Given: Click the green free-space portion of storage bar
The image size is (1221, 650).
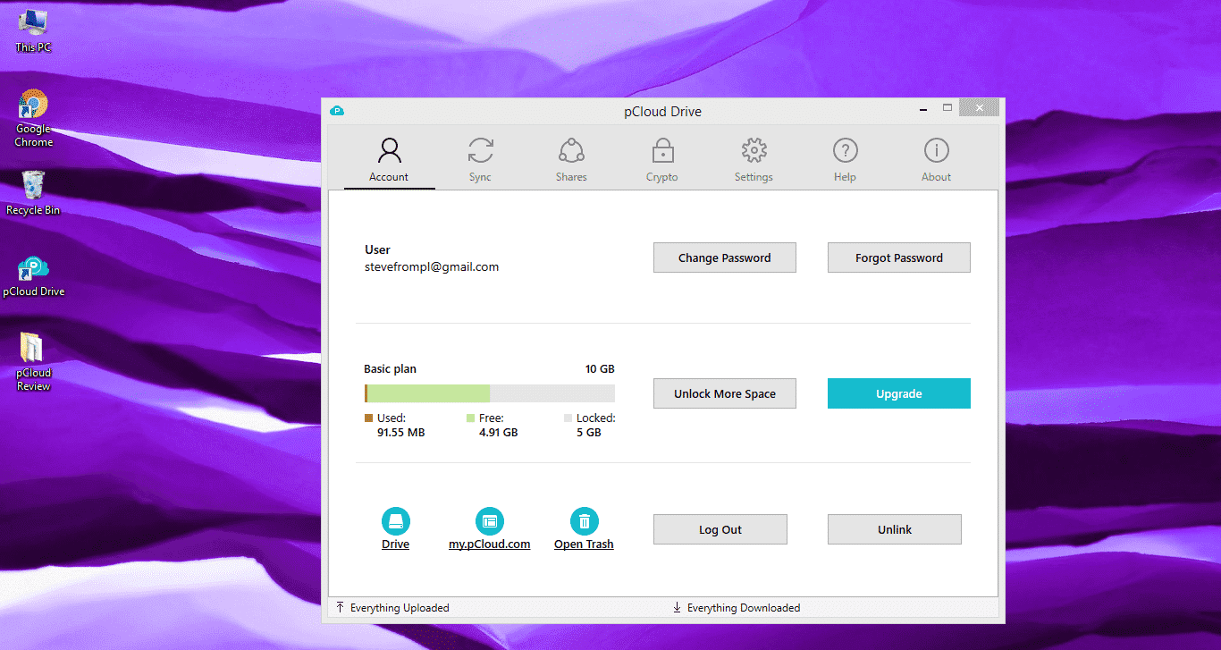Looking at the screenshot, I should (x=428, y=393).
